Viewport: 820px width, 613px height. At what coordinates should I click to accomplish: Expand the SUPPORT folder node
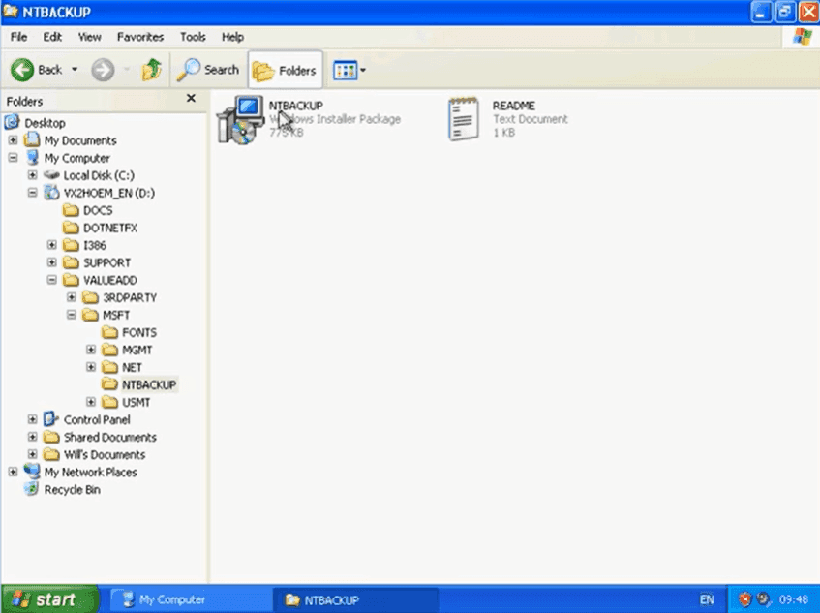[51, 262]
